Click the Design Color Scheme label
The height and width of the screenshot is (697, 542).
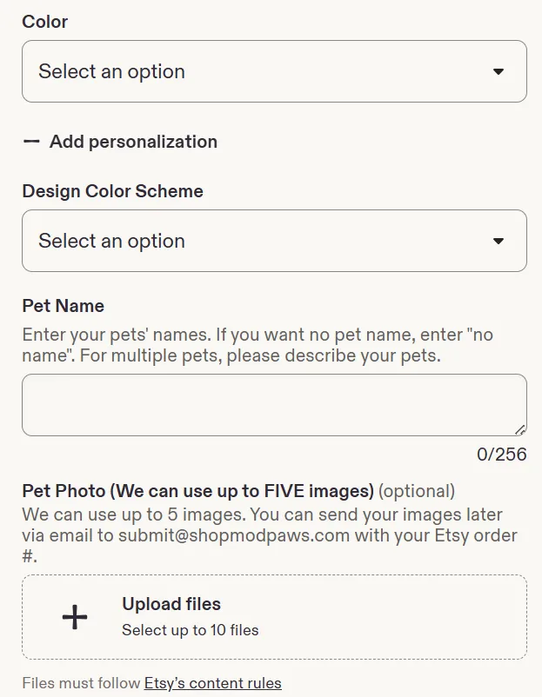(x=112, y=191)
